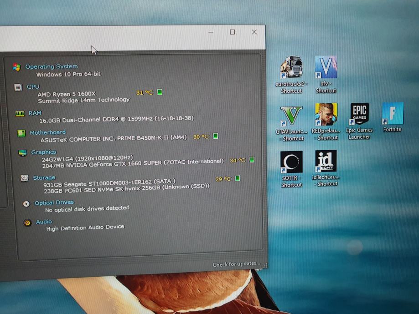Click the Audio speaker icon
419x314 pixels.
click(x=27, y=223)
